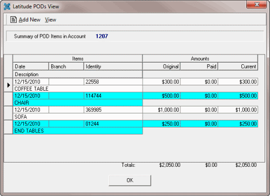Click the Description header
The image size is (270, 196).
78,75
